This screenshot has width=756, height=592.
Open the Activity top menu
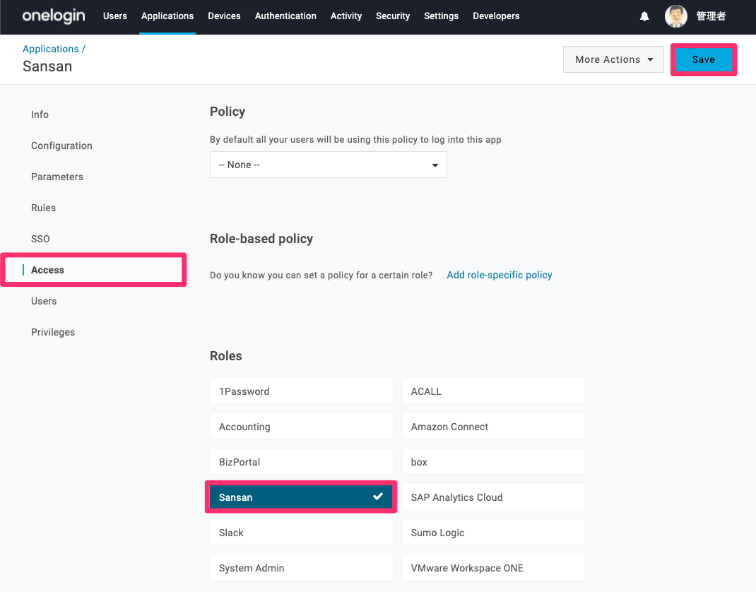click(x=346, y=16)
